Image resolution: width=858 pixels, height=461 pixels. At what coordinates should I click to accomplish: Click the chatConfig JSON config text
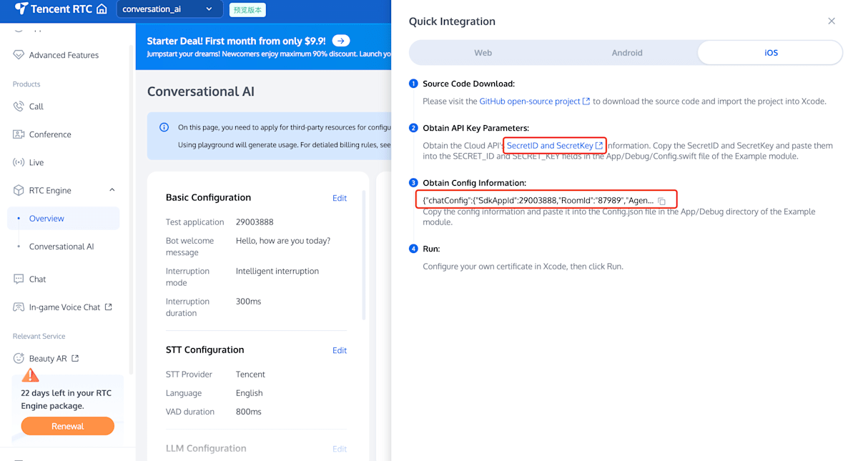tap(538, 200)
